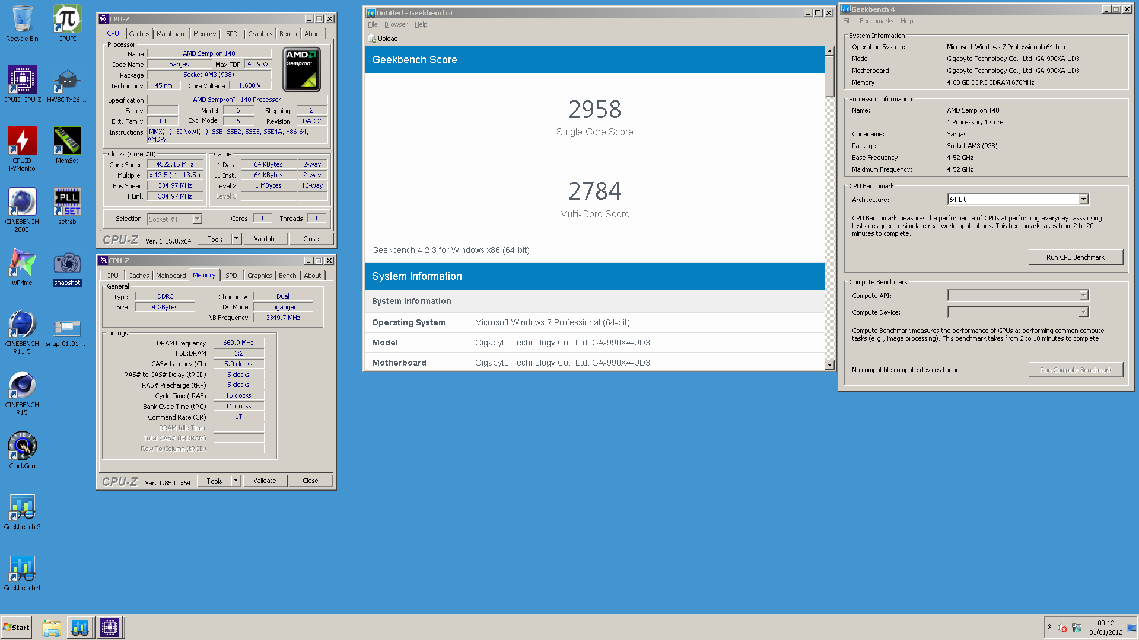The width and height of the screenshot is (1139, 640).
Task: Launch CINEBENCH R15 desktop icon
Action: 22,393
